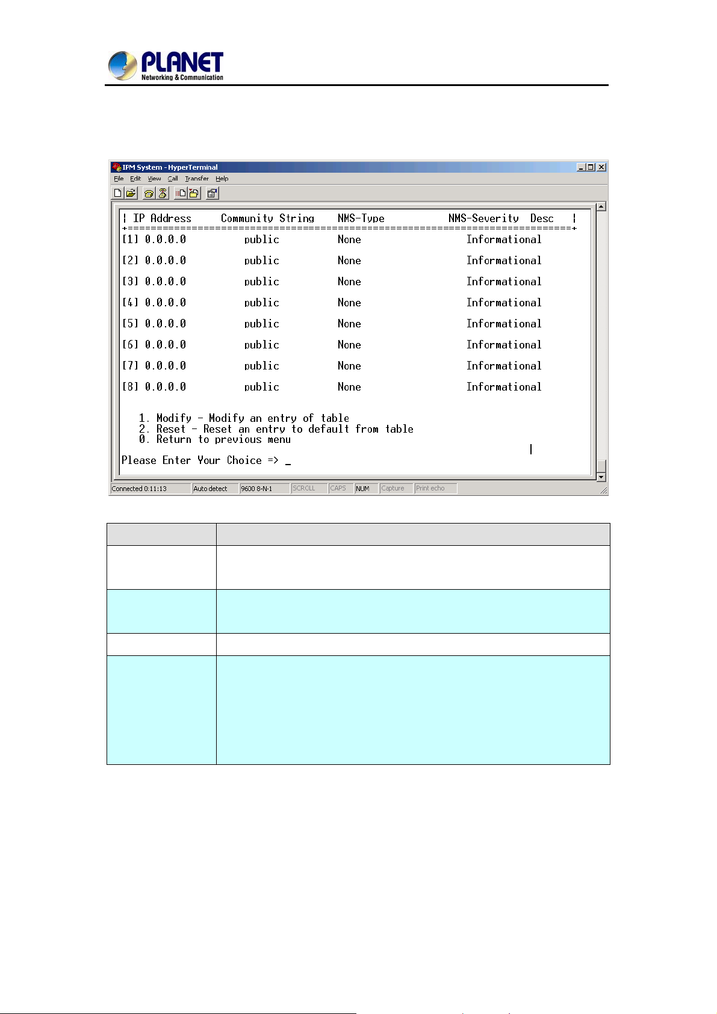Viewport: 717px width, 1014px height.
Task: Click 'None' in row [7]
Action: [x=349, y=366]
